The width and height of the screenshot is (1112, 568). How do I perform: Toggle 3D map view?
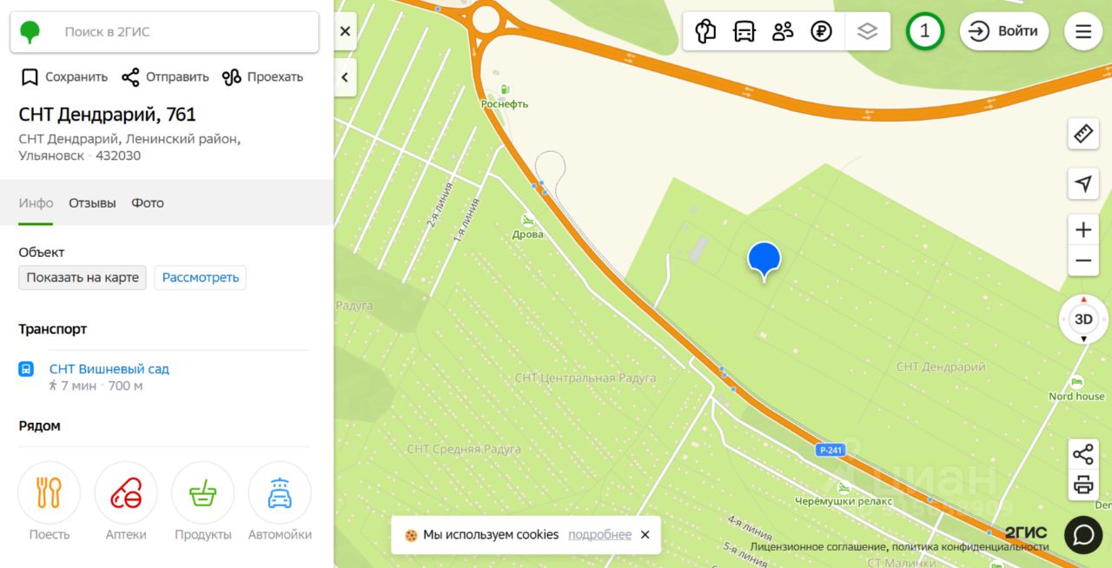pos(1083,319)
